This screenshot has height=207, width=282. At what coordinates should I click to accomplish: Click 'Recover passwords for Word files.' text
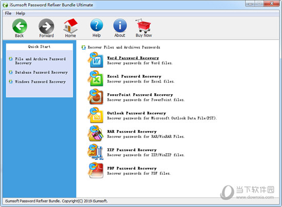click(x=140, y=63)
